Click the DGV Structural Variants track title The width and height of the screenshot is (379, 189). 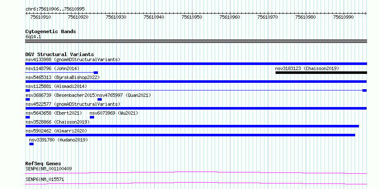click(x=60, y=54)
